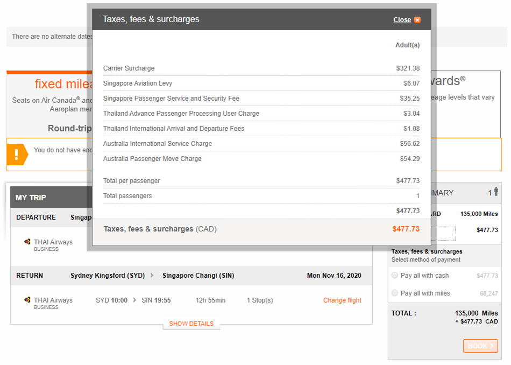The width and height of the screenshot is (511, 365).
Task: Click the DEPARTURE label in trip panel
Action: pos(36,217)
